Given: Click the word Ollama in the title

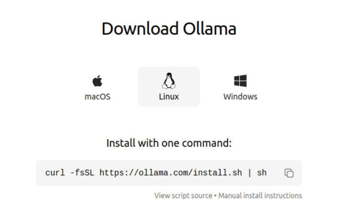Looking at the screenshot, I should click(210, 29).
